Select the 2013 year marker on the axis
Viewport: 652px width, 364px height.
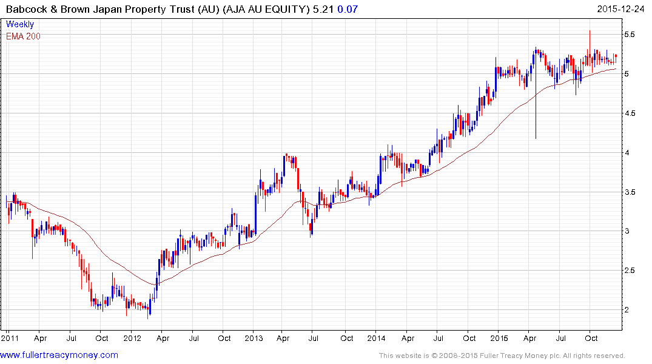(x=254, y=337)
